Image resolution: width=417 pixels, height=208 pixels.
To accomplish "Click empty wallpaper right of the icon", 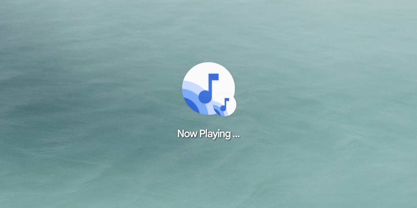I will [x=326, y=93].
